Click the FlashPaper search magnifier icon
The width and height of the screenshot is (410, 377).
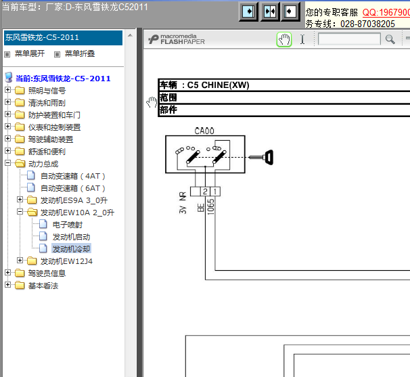coord(390,39)
